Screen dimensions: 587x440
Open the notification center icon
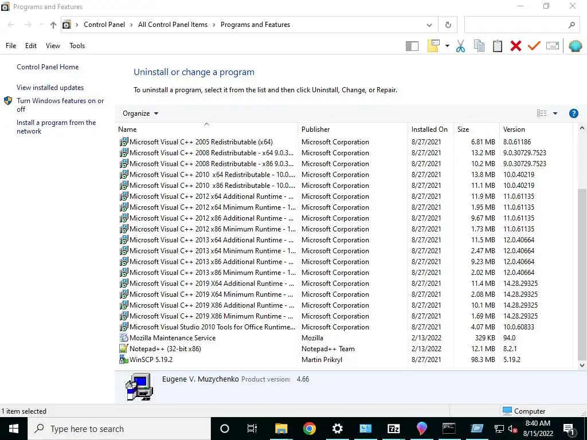(x=569, y=429)
